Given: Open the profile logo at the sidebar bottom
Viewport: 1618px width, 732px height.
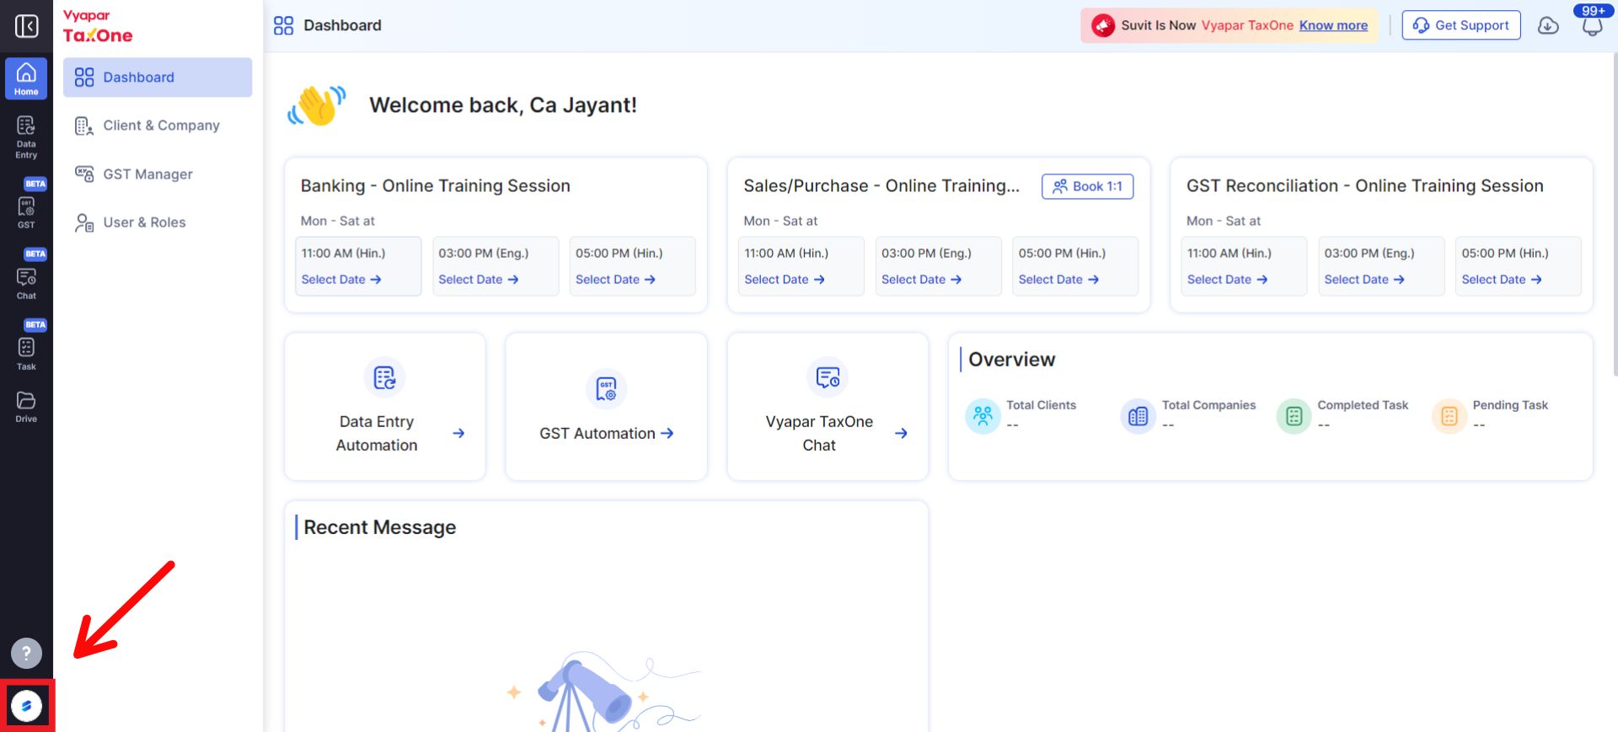Looking at the screenshot, I should pos(26,706).
